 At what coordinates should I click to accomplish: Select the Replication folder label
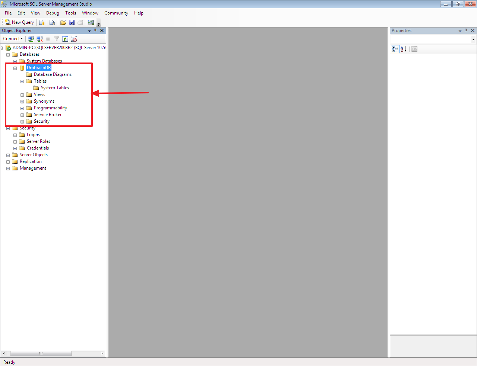pos(31,161)
